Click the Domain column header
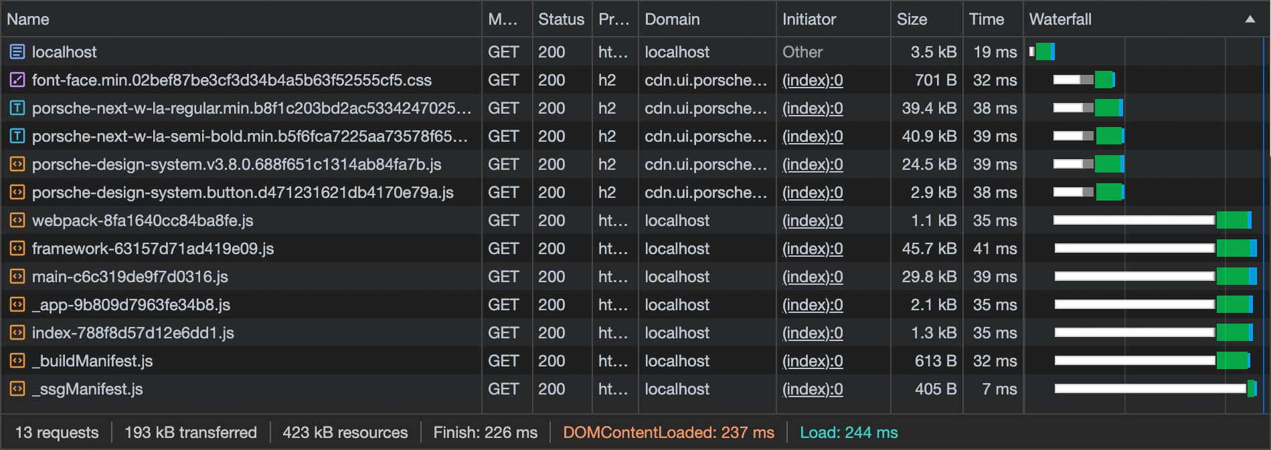Viewport: 1271px width, 450px height. [671, 19]
